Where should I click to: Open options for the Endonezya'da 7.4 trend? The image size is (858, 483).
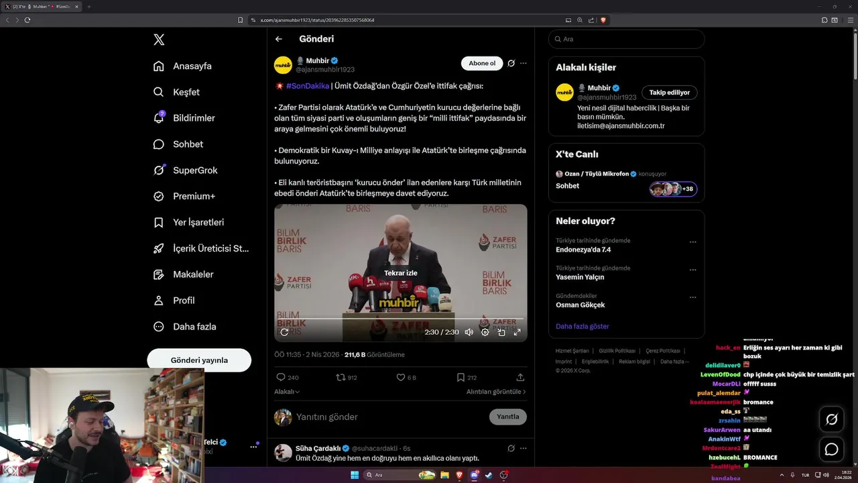click(693, 242)
